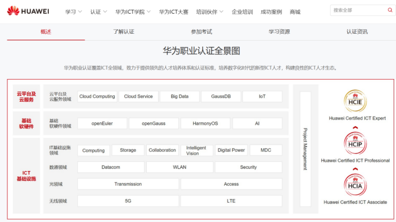Switch to the 参加考试 tab
This screenshot has width=396, height=222.
point(202,32)
